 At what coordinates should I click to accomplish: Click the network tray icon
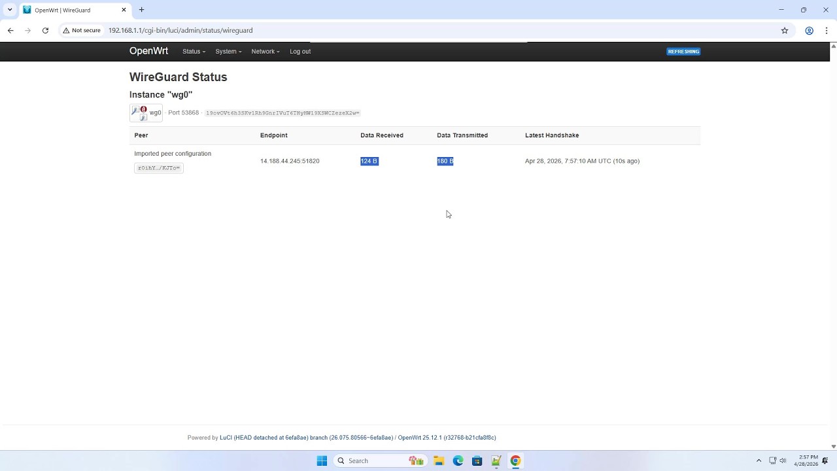[772, 461]
